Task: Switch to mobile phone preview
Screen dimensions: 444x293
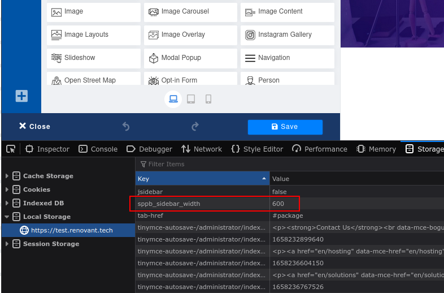Action: pos(208,99)
